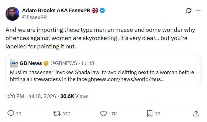The height and width of the screenshot is (122, 207).
Task: Click the GB News logo avatar
Action: [x=14, y=63]
